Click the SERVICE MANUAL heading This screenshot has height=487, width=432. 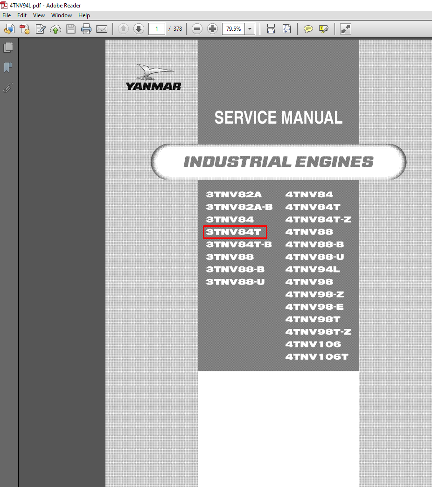(278, 118)
